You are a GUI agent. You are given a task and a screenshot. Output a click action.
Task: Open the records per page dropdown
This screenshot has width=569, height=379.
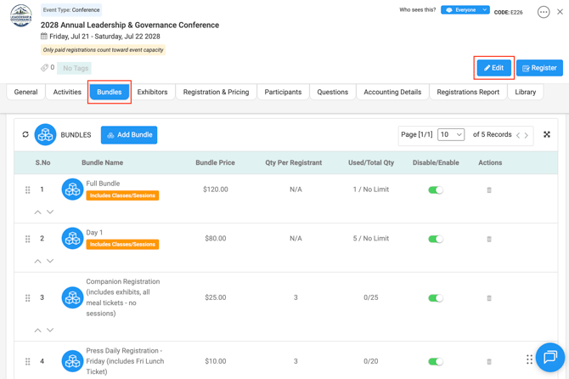tap(451, 134)
